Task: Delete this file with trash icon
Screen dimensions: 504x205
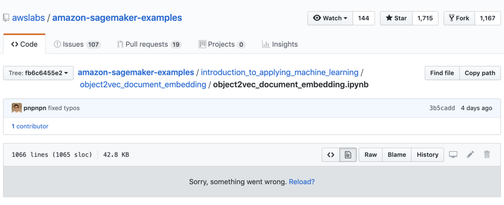Action: pos(487,154)
